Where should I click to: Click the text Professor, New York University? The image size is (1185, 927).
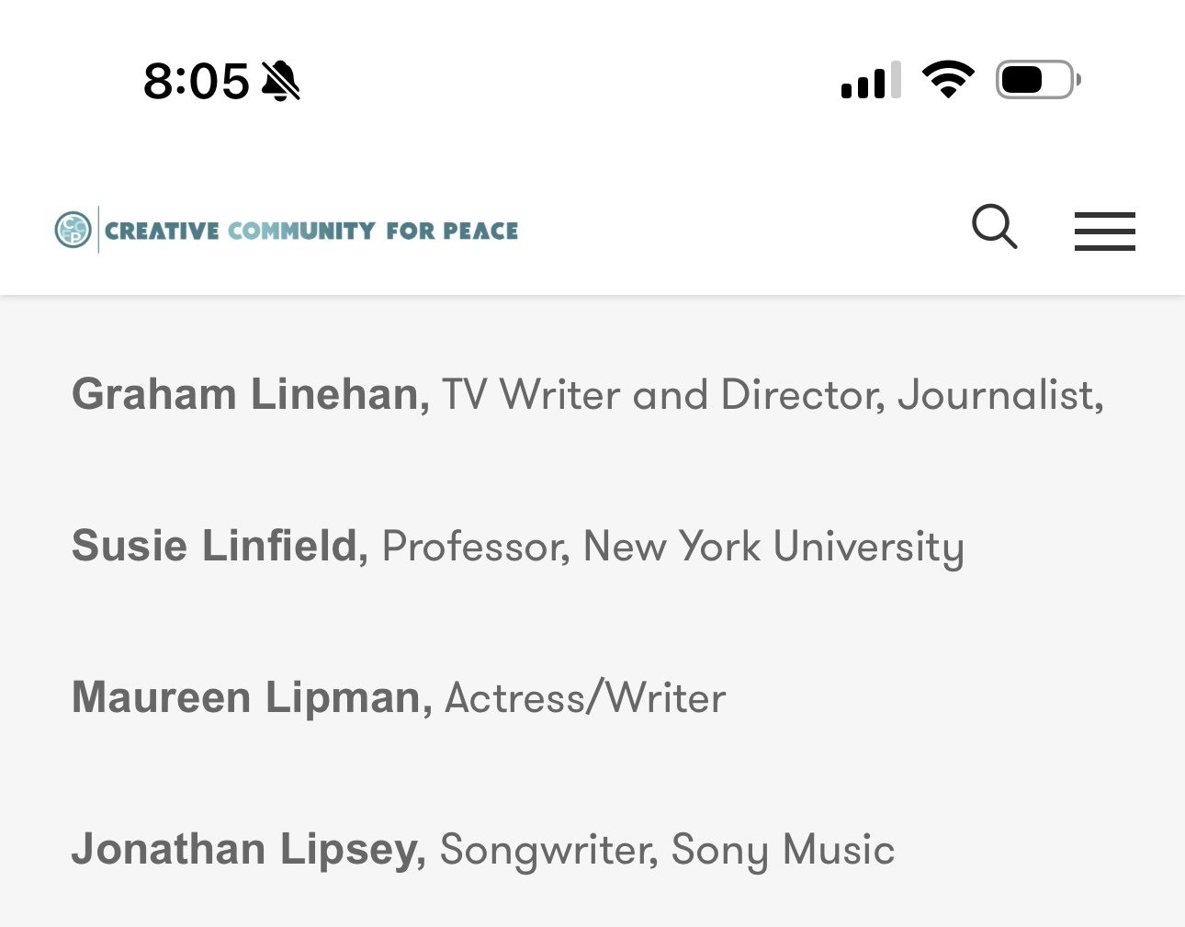[x=672, y=547]
